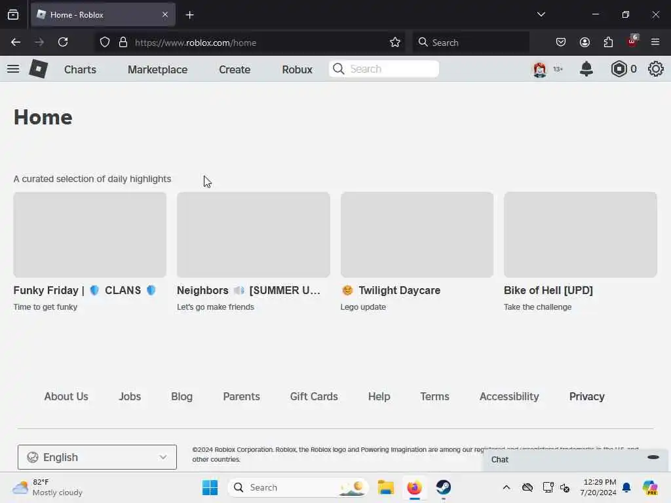The height and width of the screenshot is (503, 671).
Task: Open the Robux page
Action: click(x=297, y=69)
